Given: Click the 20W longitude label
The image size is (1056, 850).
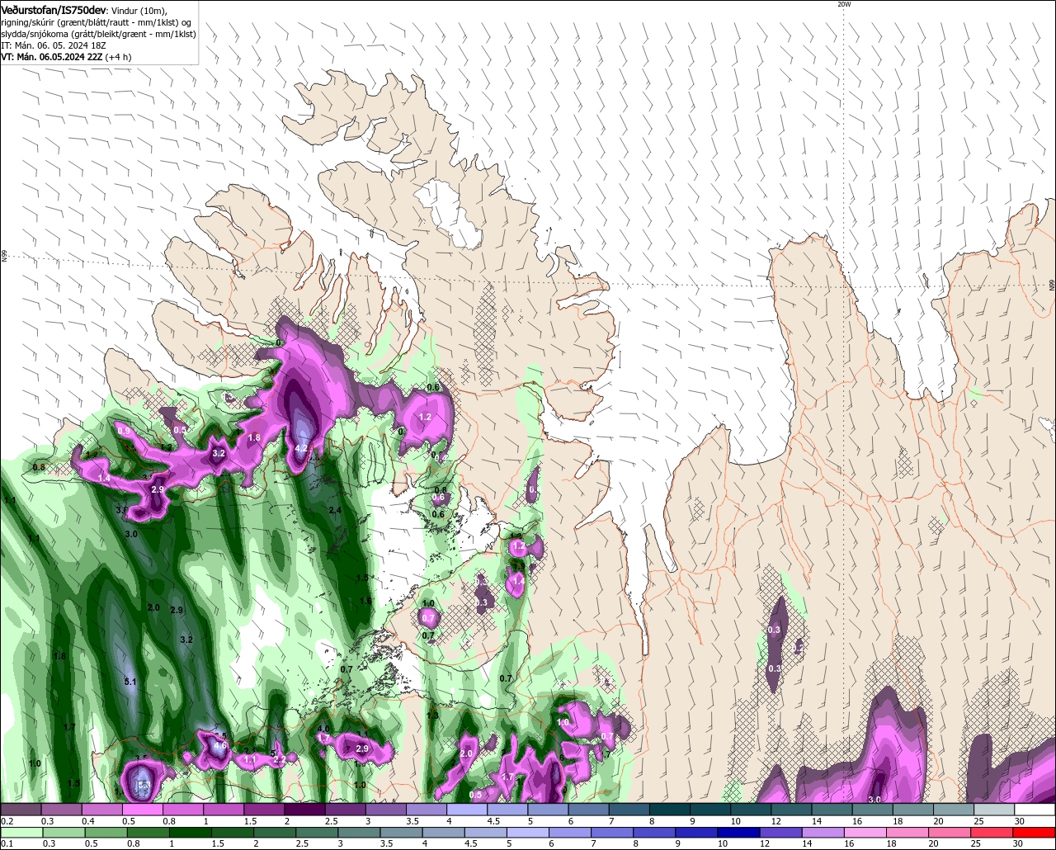Looking at the screenshot, I should (x=843, y=4).
